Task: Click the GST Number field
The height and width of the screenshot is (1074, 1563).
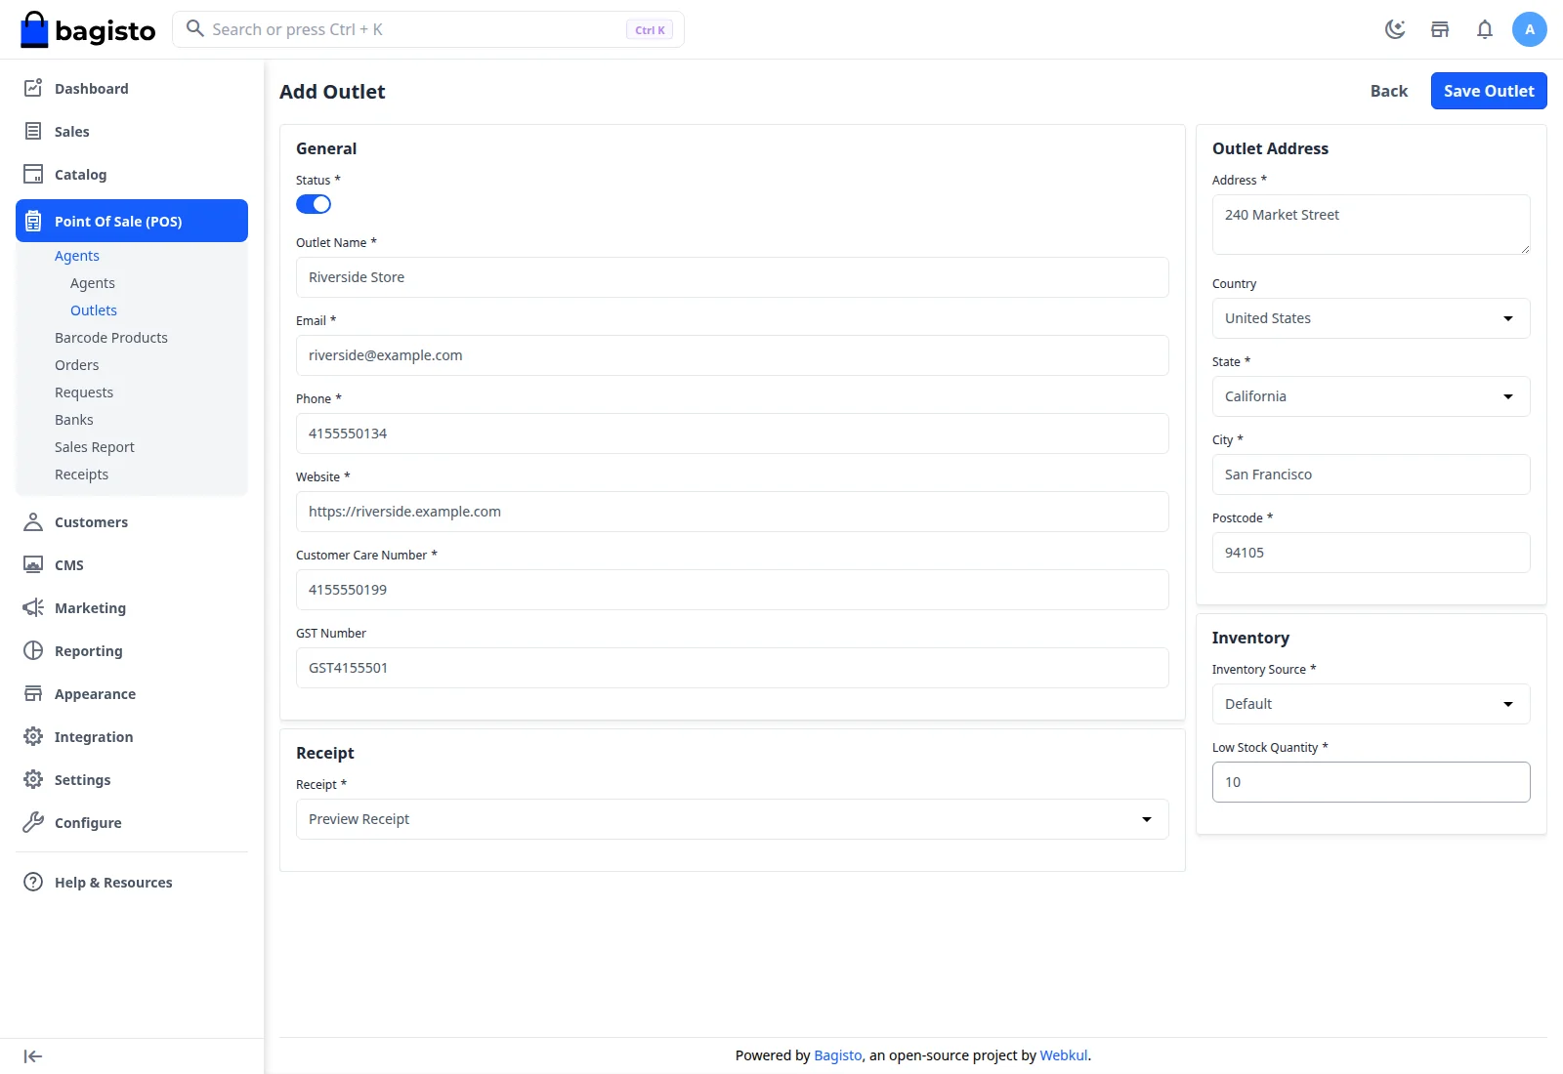Action: pos(733,668)
